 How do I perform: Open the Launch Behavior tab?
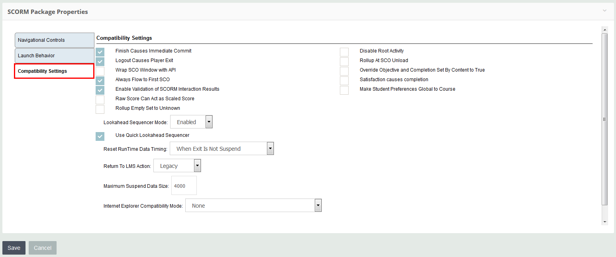point(54,56)
